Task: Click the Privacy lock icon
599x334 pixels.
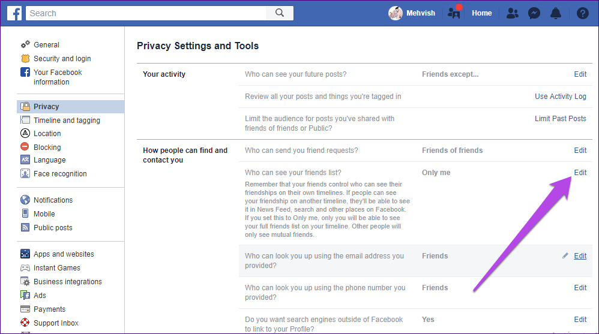Action: tap(25, 106)
